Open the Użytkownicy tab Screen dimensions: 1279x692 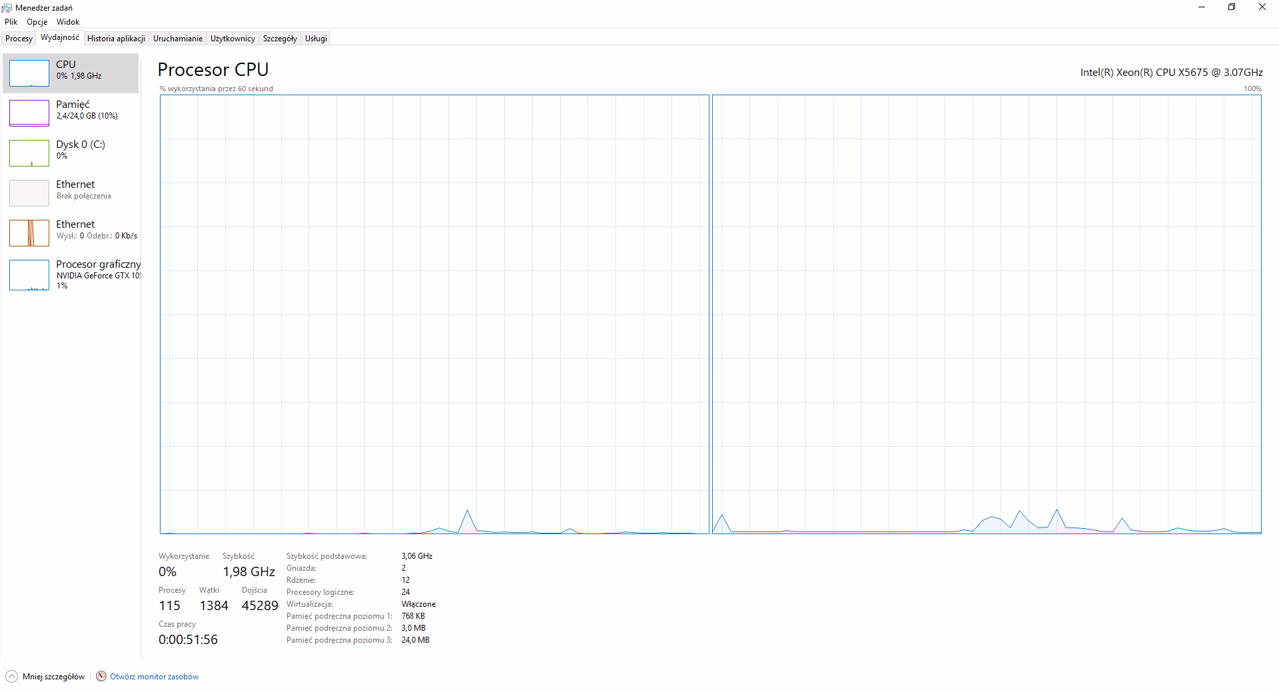click(232, 39)
